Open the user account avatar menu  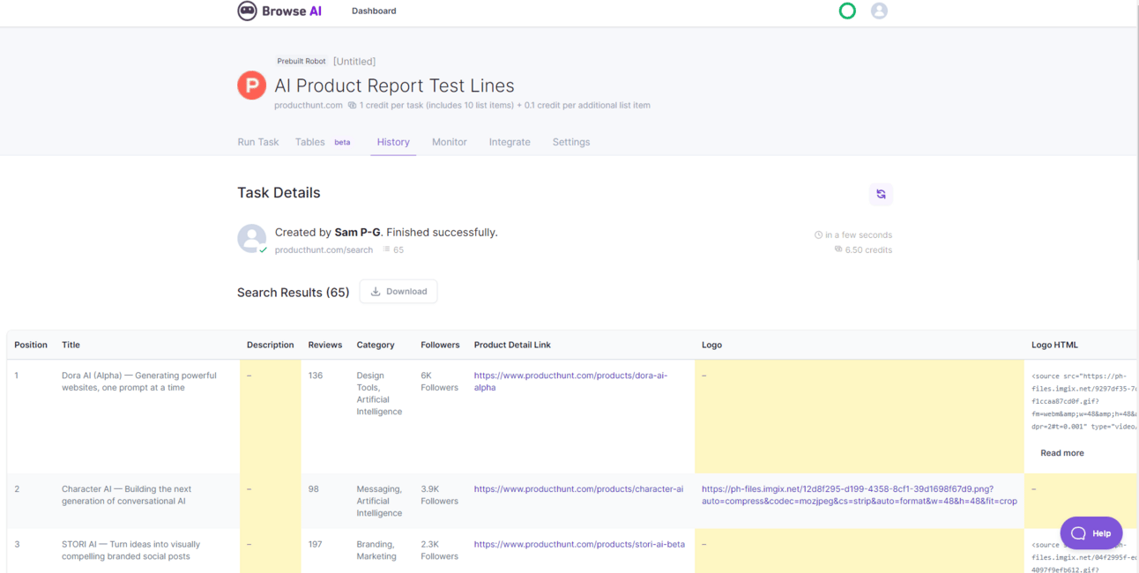(879, 11)
